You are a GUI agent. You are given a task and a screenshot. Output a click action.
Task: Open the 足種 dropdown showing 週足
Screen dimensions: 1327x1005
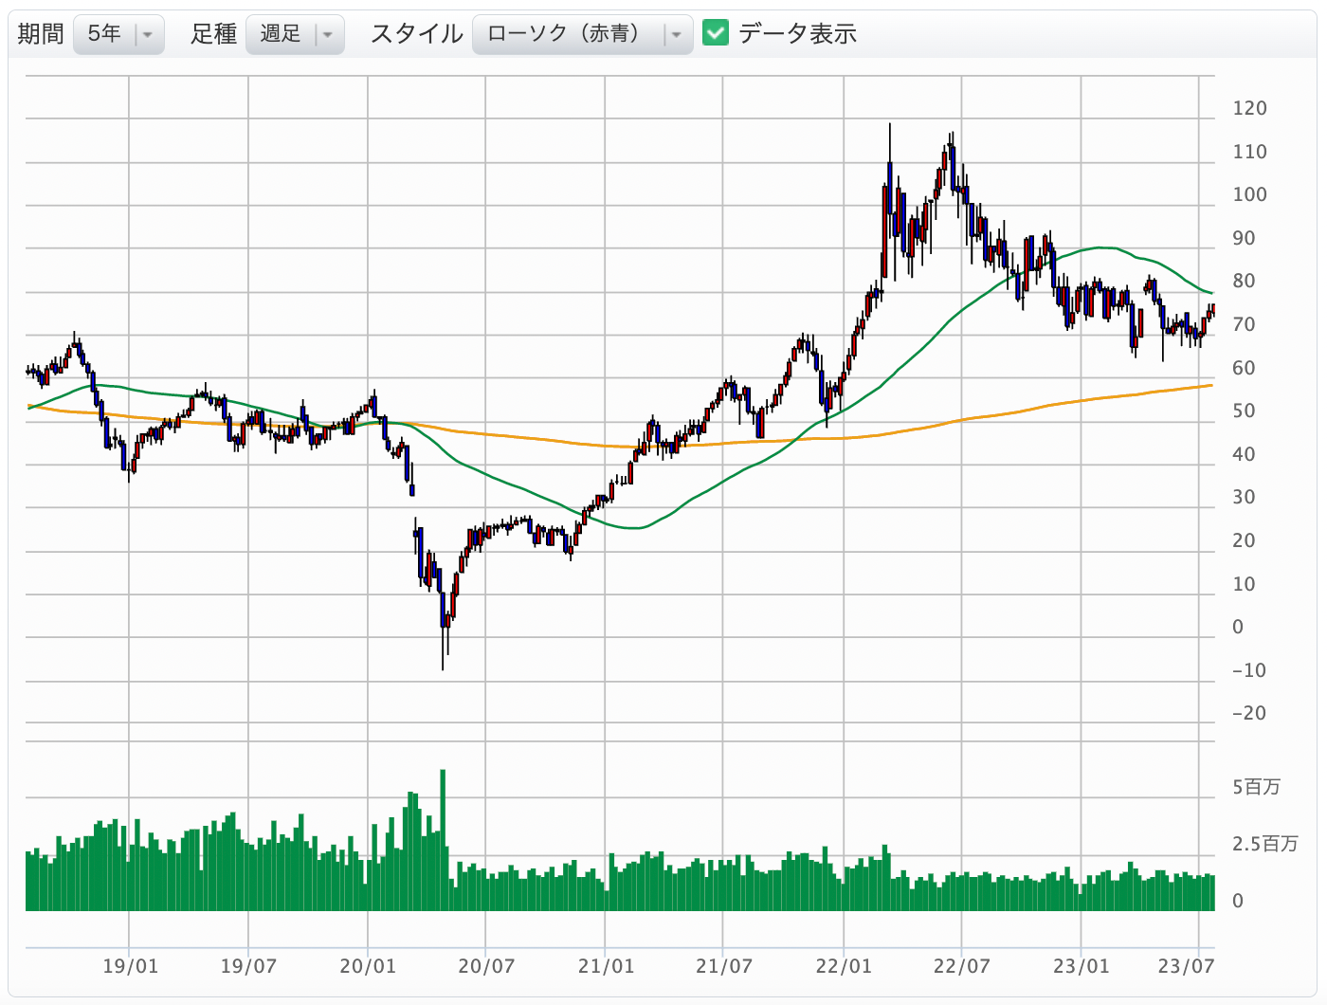[x=294, y=34]
